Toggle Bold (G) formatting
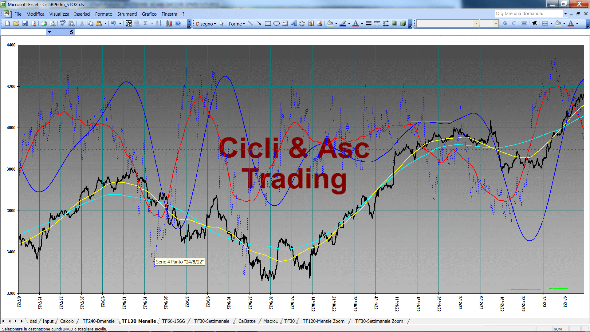Viewport: 590px width, 332px height. [505, 23]
